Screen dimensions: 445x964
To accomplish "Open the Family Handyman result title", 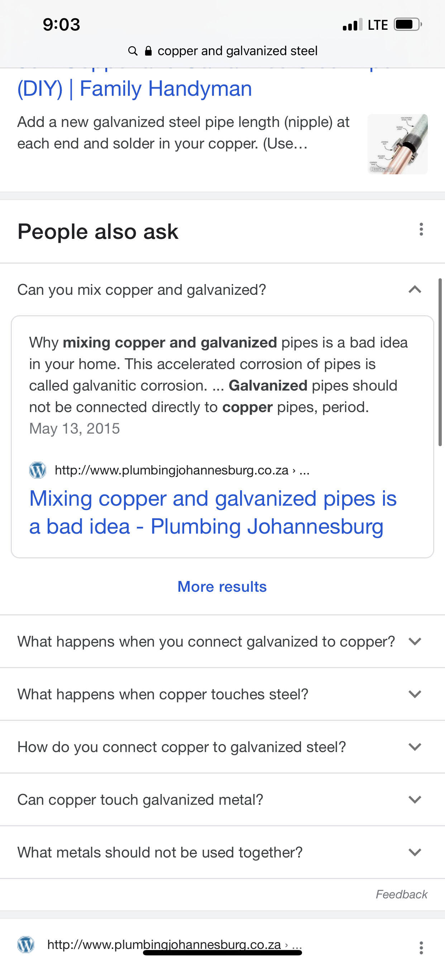I will [x=135, y=89].
